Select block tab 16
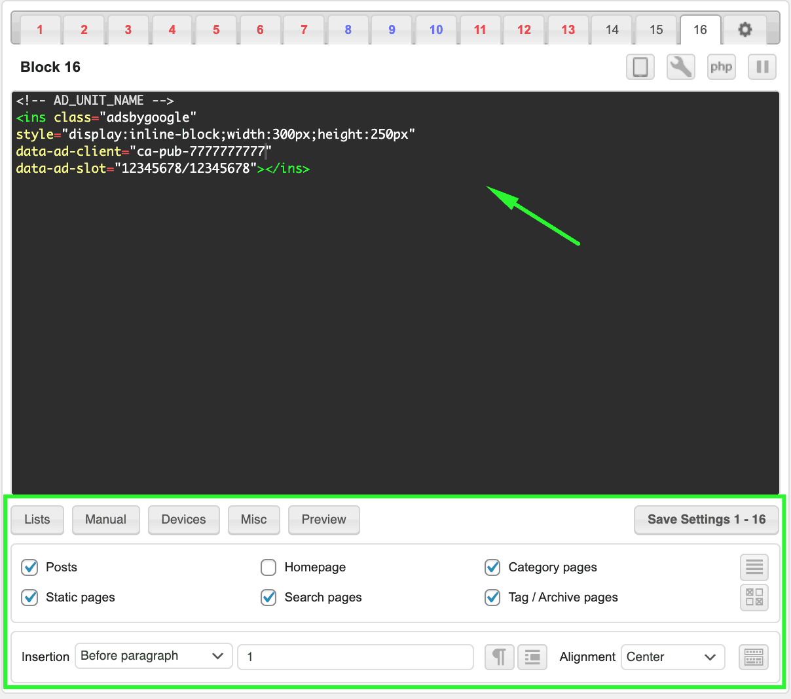This screenshot has width=791, height=699. point(700,30)
